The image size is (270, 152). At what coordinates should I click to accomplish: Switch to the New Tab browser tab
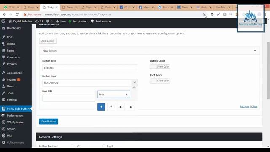click(220, 7)
